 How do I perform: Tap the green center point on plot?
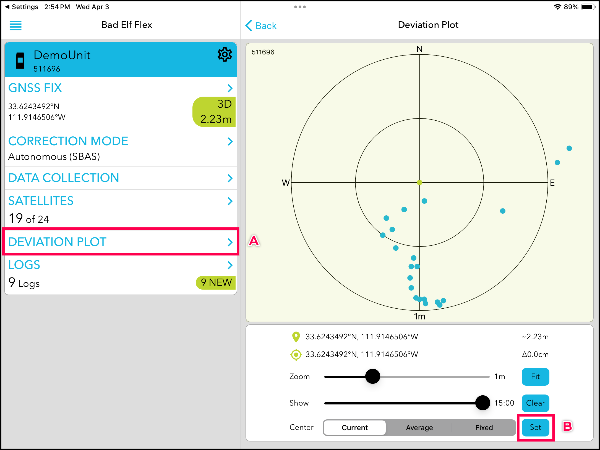[419, 182]
